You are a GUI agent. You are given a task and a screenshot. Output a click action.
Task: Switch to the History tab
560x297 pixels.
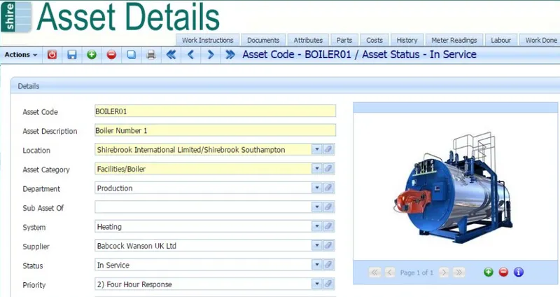click(x=407, y=40)
